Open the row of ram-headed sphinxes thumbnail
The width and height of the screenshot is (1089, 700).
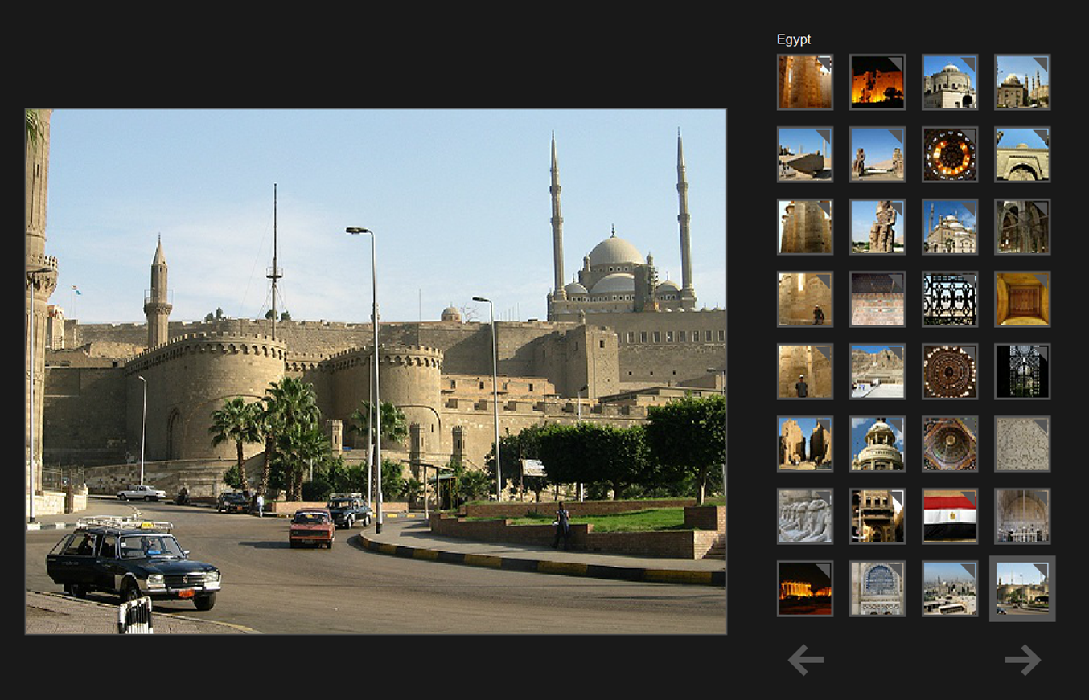click(805, 516)
